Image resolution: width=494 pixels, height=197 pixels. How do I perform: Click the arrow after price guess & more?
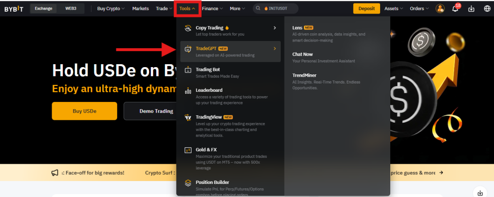(x=441, y=173)
